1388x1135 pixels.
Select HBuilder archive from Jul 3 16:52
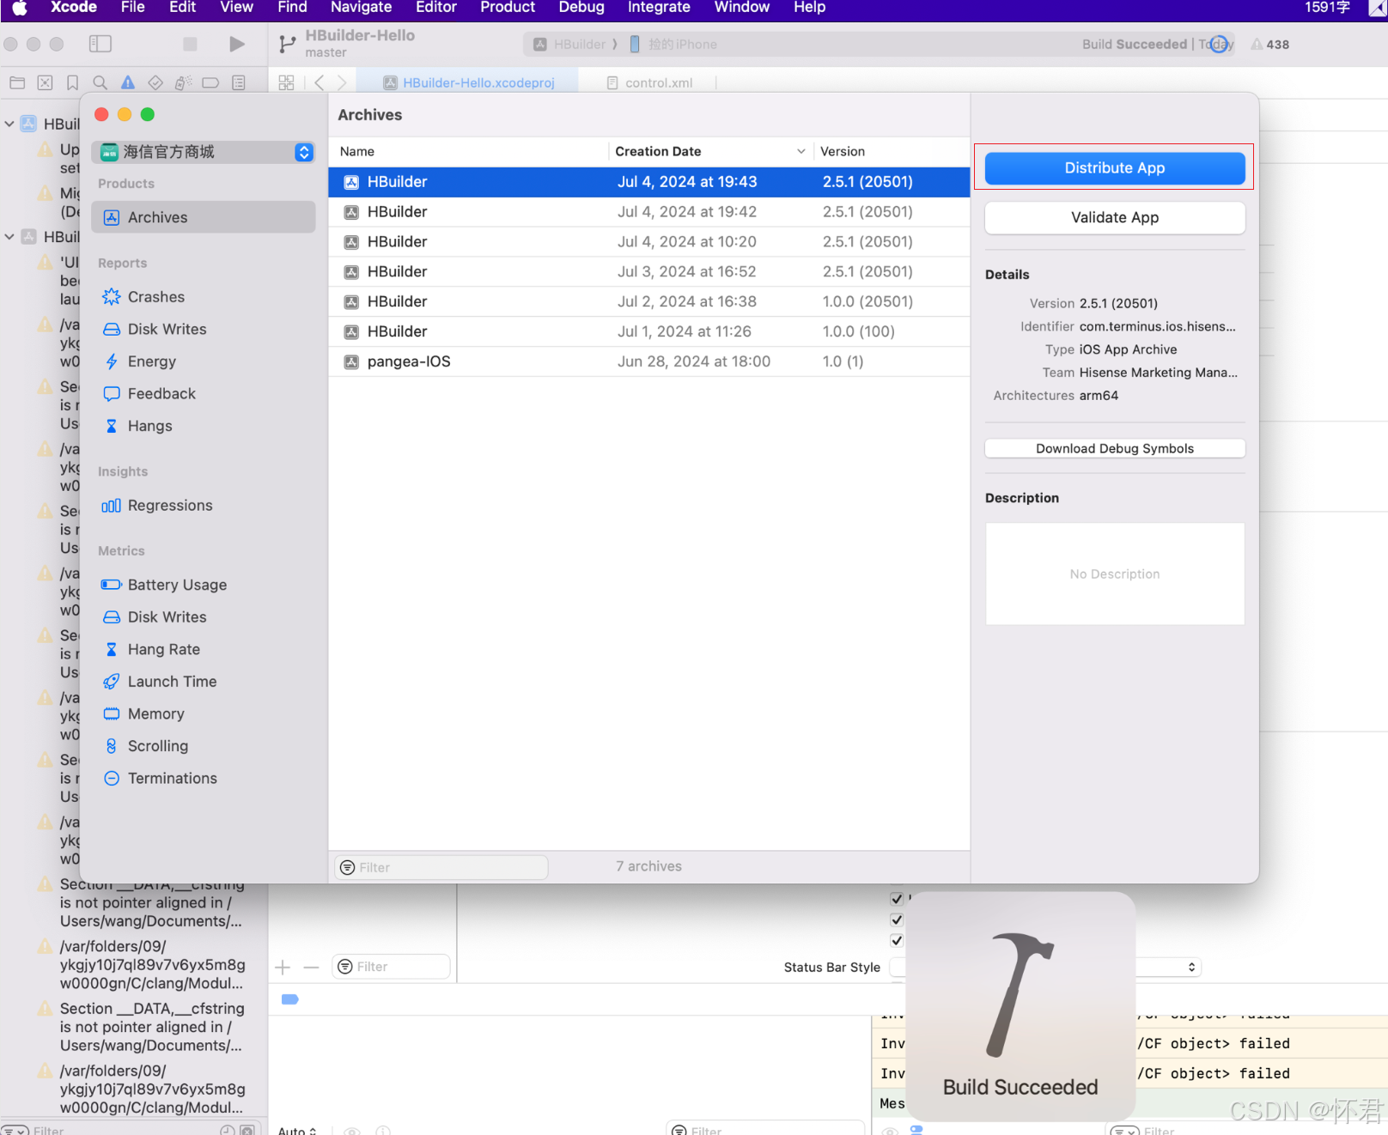(x=649, y=272)
